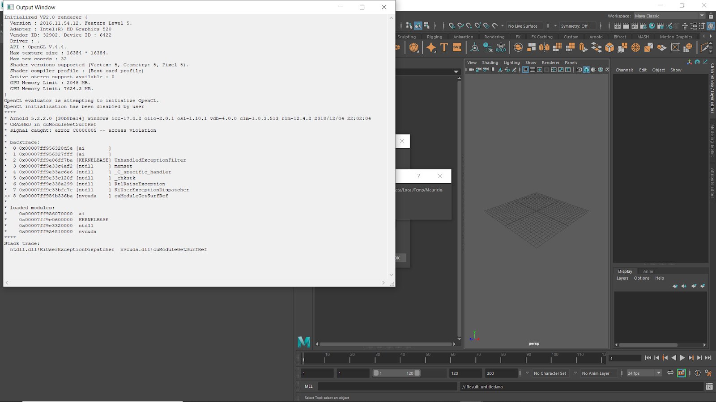Image resolution: width=716 pixels, height=402 pixels.
Task: Click the Select camera icon in viewport toolbar
Action: [x=472, y=70]
